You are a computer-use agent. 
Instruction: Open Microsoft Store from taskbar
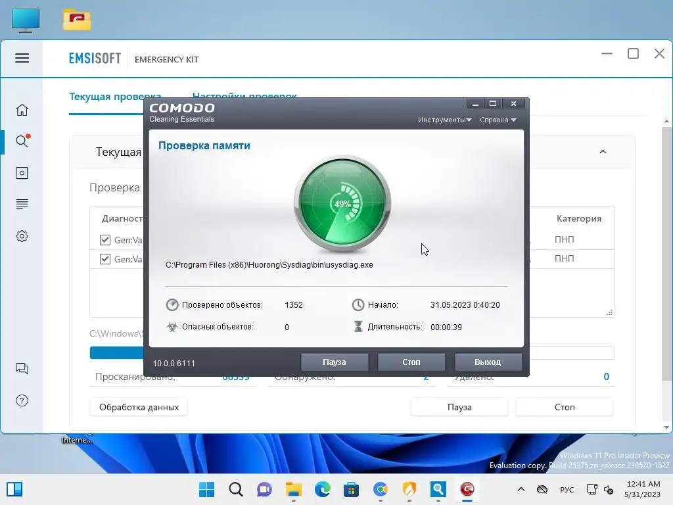pos(351,489)
